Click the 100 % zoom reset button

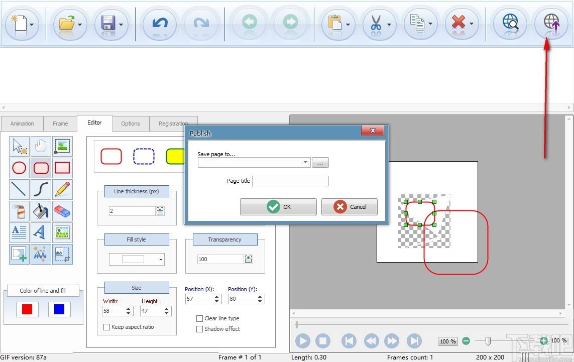click(x=448, y=341)
